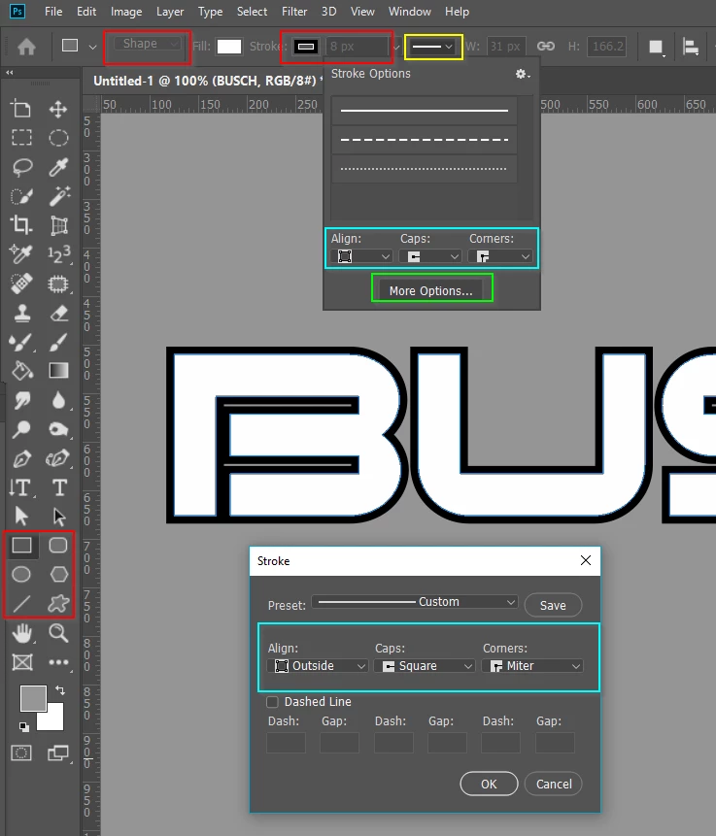The width and height of the screenshot is (716, 836).
Task: Open Preset Custom dropdown in Stroke dialog
Action: pyautogui.click(x=415, y=602)
